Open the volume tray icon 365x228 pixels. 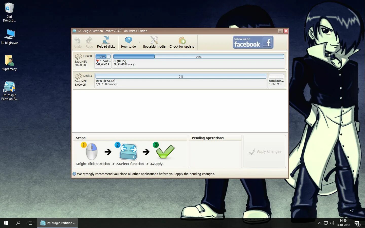point(332,223)
